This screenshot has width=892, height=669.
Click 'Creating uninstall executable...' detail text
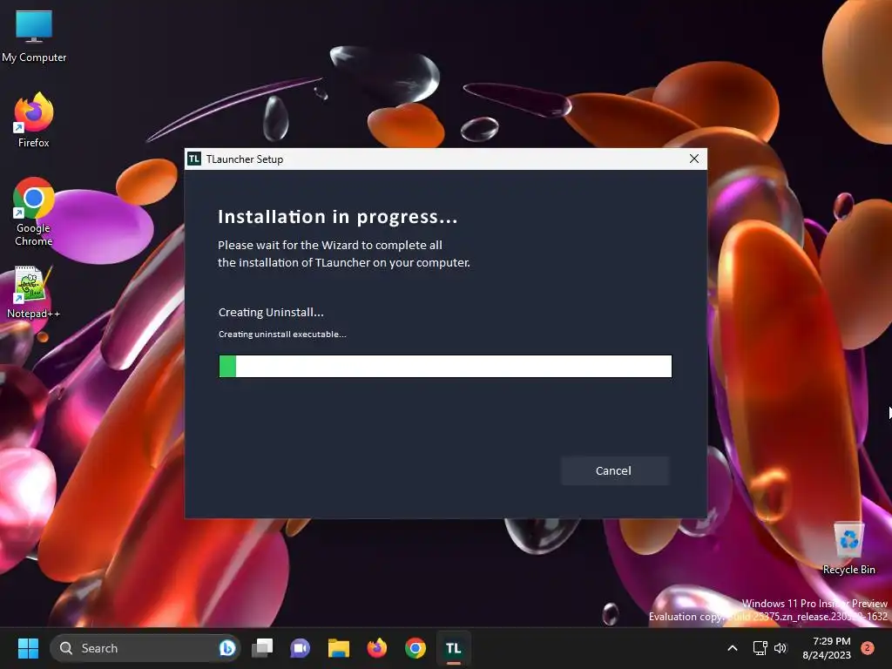[282, 334]
